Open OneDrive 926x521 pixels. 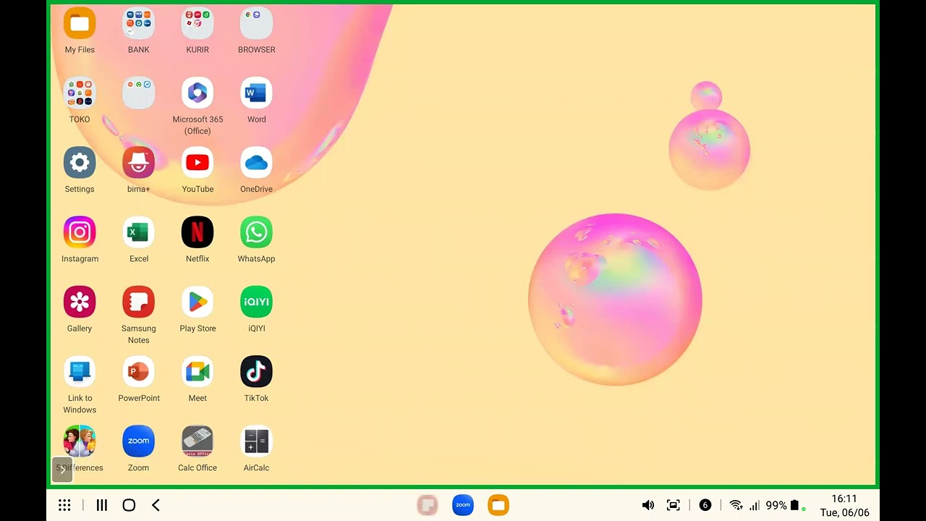tap(256, 163)
